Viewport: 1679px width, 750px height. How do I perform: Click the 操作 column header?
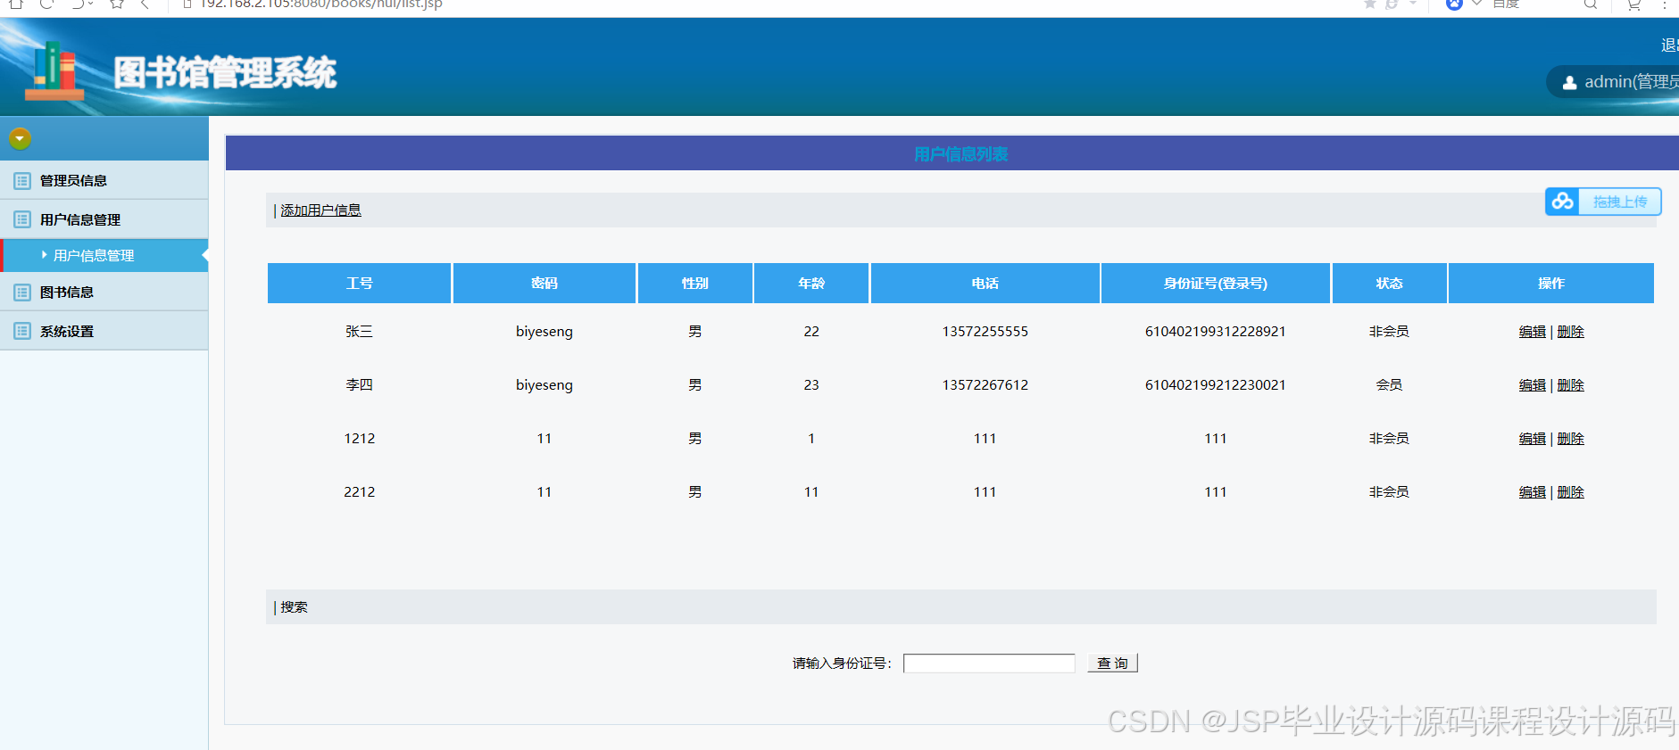coord(1551,283)
